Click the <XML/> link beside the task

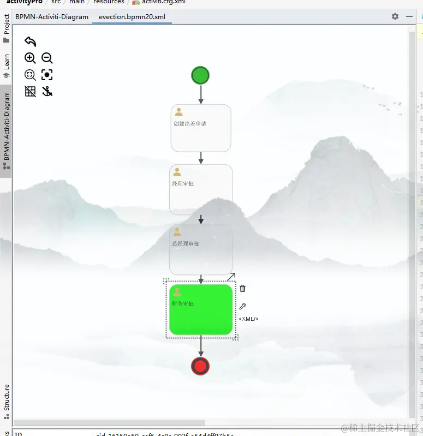(248, 319)
